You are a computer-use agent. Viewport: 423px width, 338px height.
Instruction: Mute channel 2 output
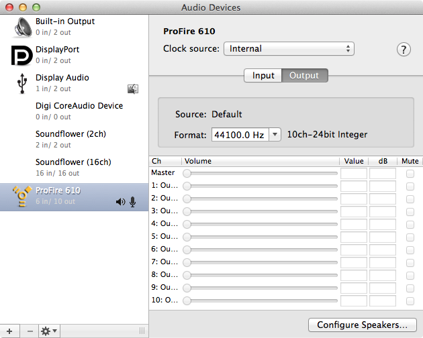(x=410, y=199)
